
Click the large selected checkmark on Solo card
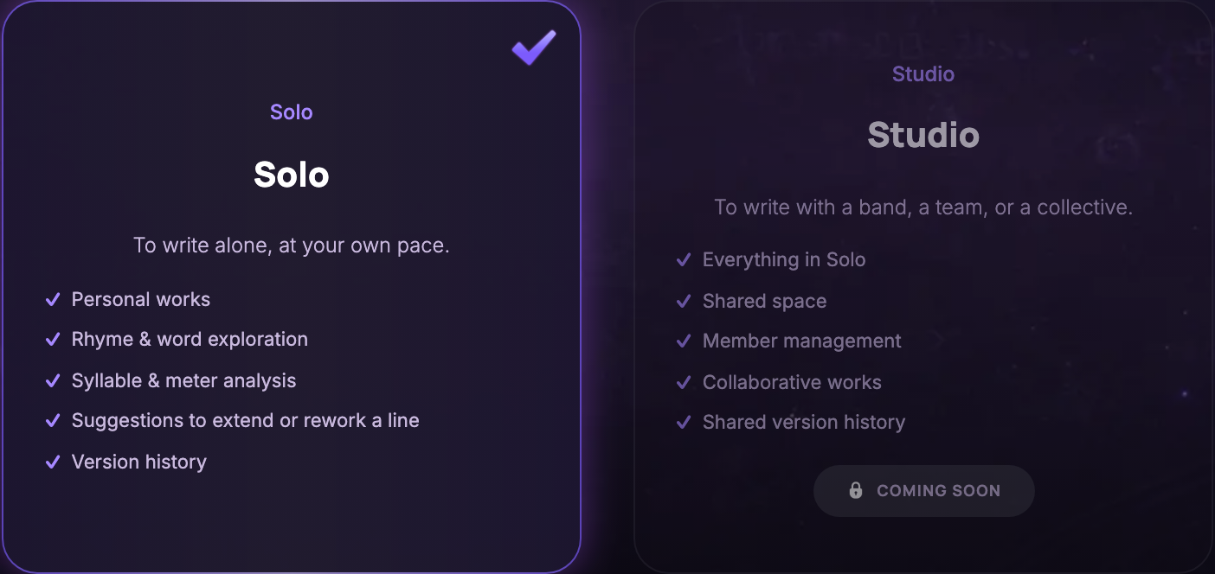[x=534, y=48]
